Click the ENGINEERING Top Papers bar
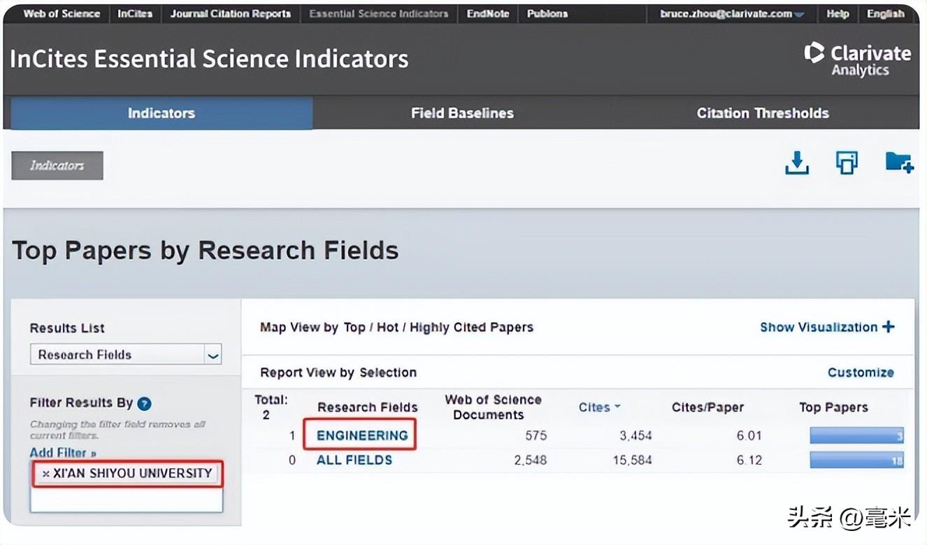 (x=857, y=436)
